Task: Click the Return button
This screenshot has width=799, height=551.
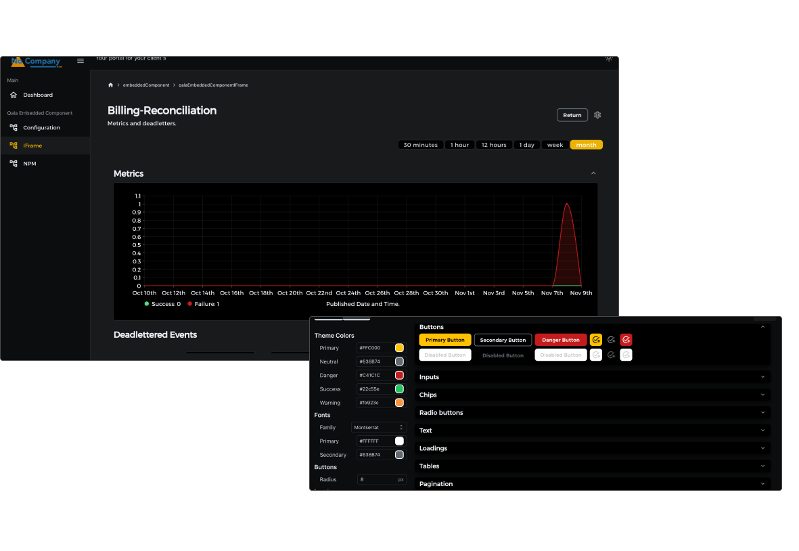Action: 572,115
